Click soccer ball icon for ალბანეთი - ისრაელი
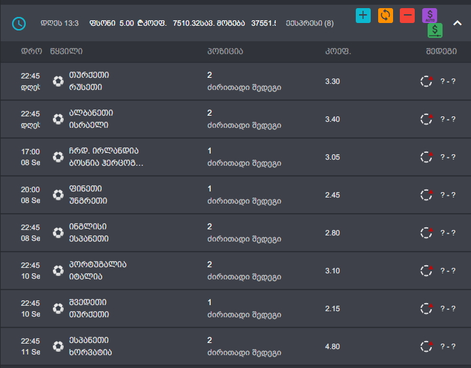471x368 pixels. pos(58,119)
